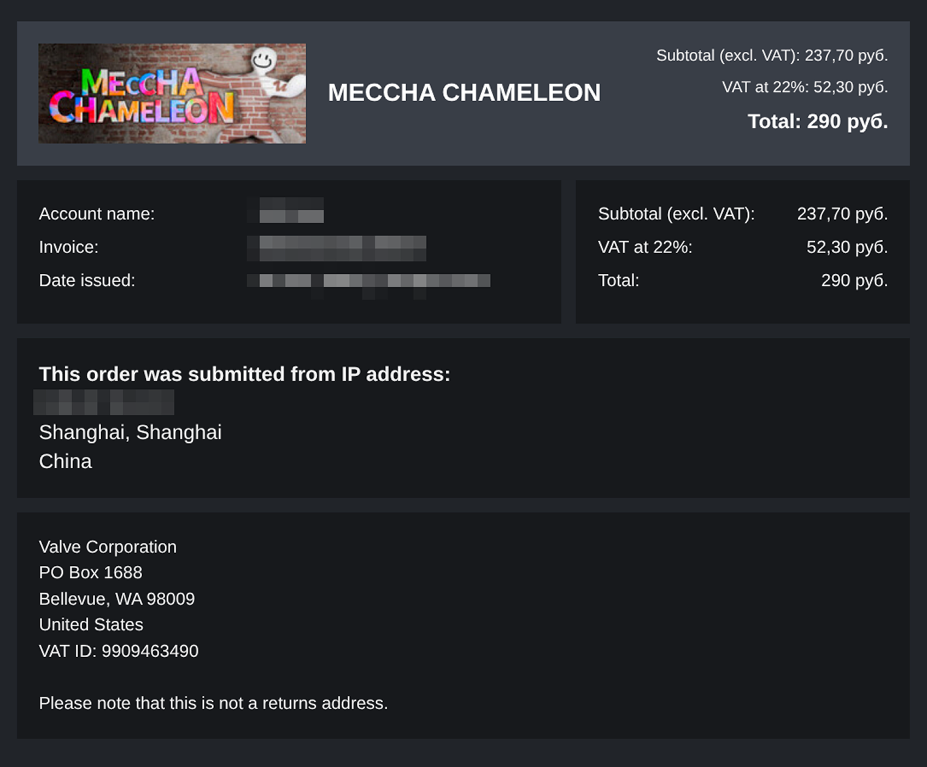This screenshot has width=927, height=767.
Task: Select the VAT ID: 9909463490 line
Action: [x=119, y=651]
